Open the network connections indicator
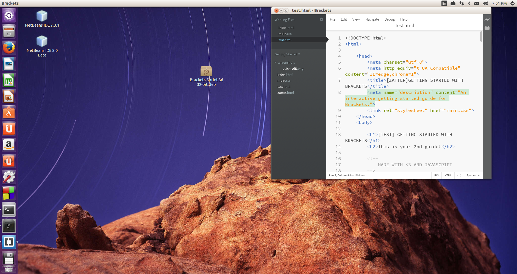Image resolution: width=517 pixels, height=274 pixels. coord(462,3)
